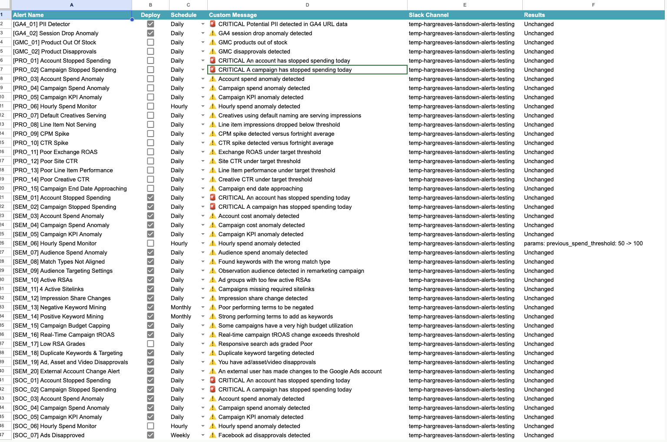Click warning icon by Responsive search ads graded Poor

(212, 344)
